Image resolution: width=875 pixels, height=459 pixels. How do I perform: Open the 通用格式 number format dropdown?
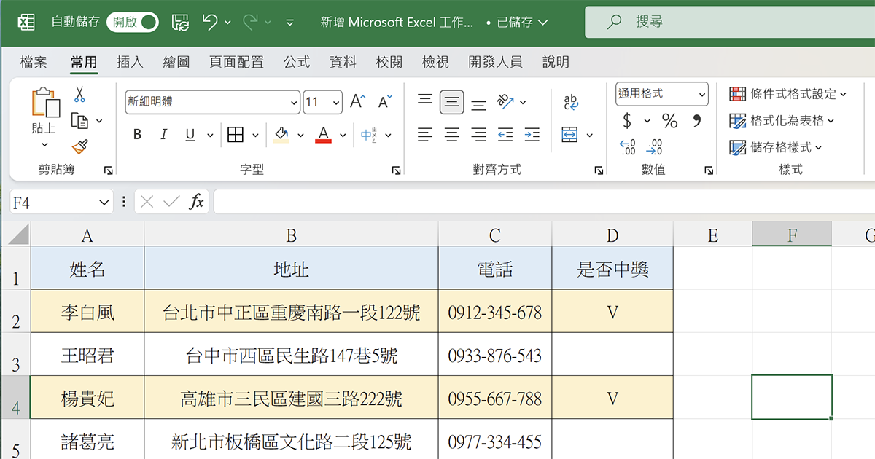point(661,94)
